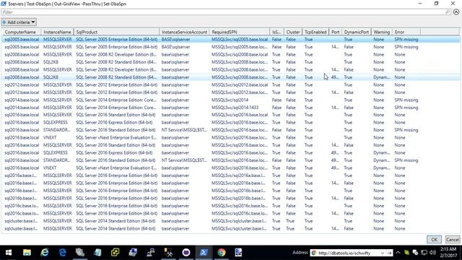Select the sql2016c row with port 14...
This screenshot has width=462, height=260.
pos(231,213)
